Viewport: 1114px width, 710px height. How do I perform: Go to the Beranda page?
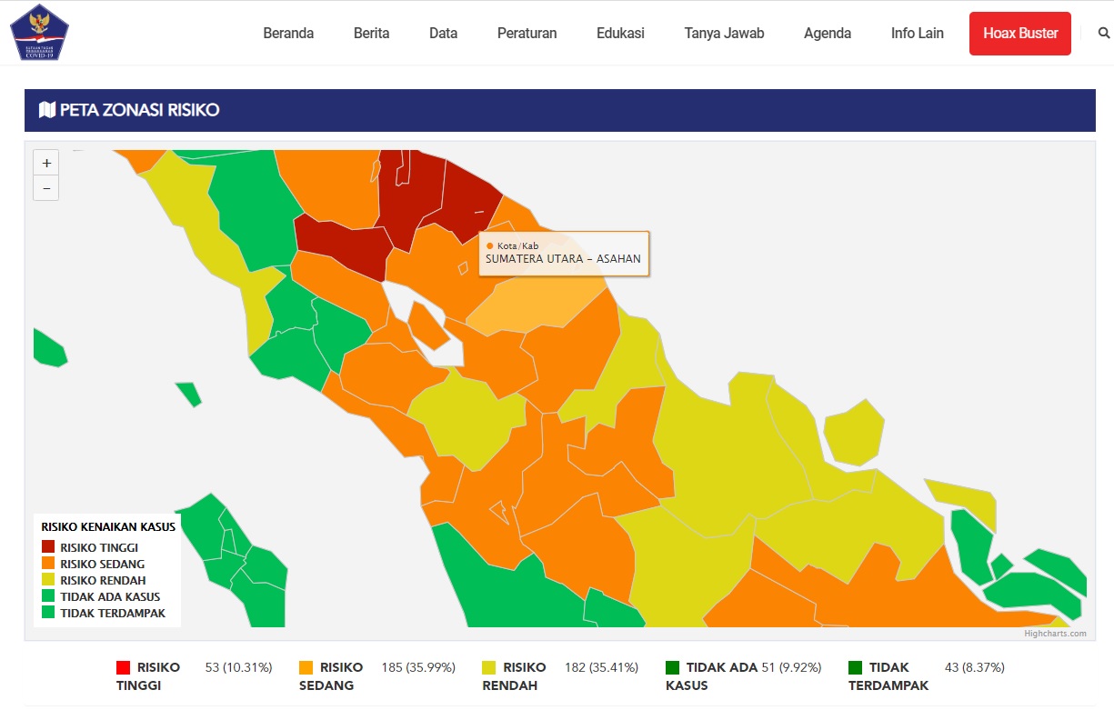click(x=288, y=34)
